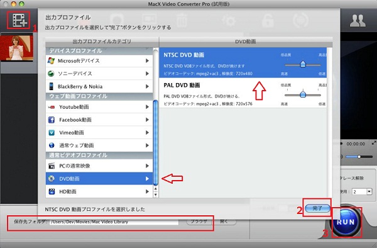Expand PCの通常映像 submenu arrow
The image size is (377, 248).
(147, 166)
